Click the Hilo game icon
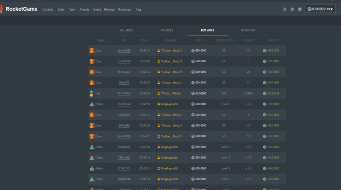The image size is (341, 190). [x=91, y=94]
